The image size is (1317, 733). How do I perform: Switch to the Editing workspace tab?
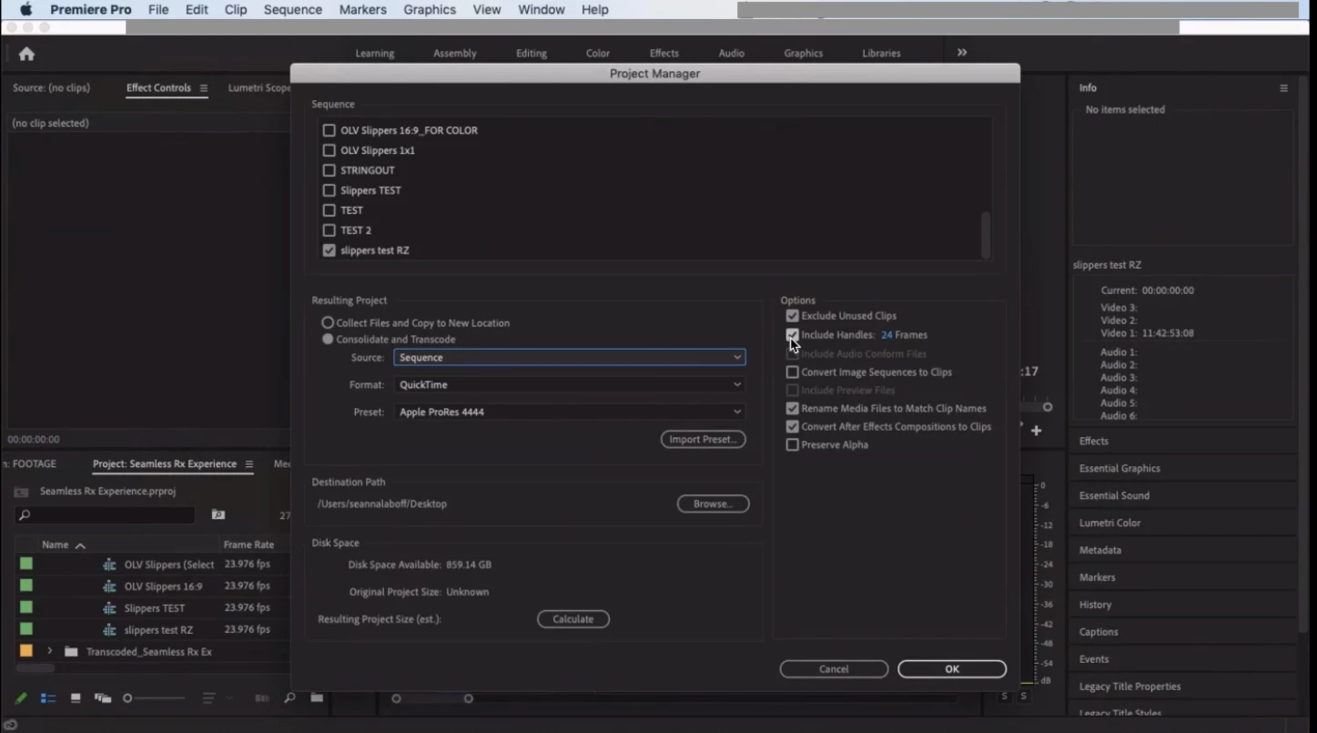[532, 54]
